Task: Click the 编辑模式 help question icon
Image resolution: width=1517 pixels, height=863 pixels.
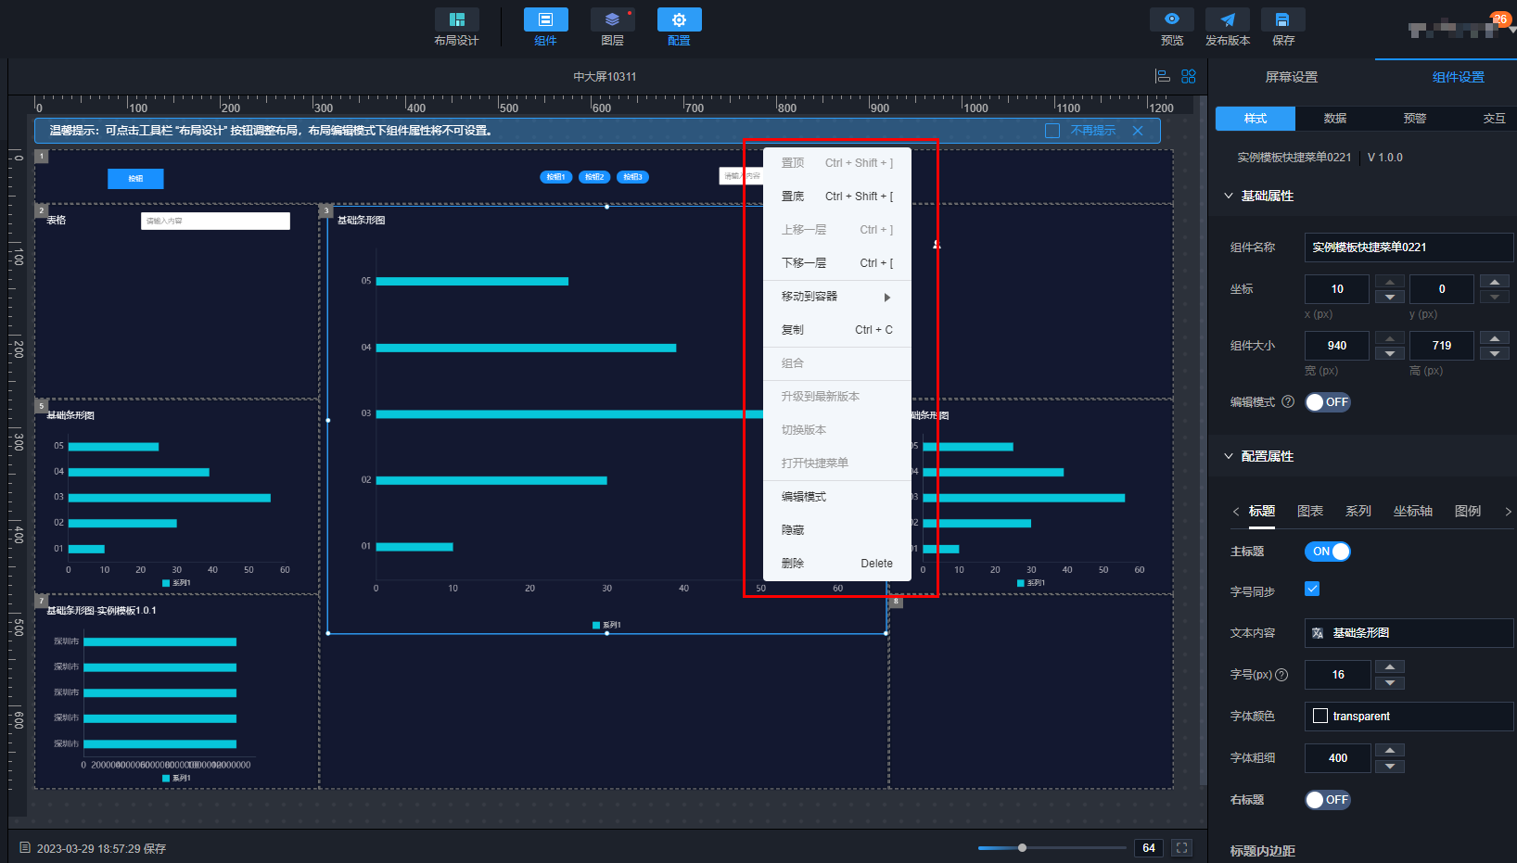Action: point(1288,401)
